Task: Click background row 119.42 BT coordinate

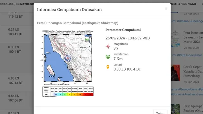Action: pyautogui.click(x=16, y=17)
